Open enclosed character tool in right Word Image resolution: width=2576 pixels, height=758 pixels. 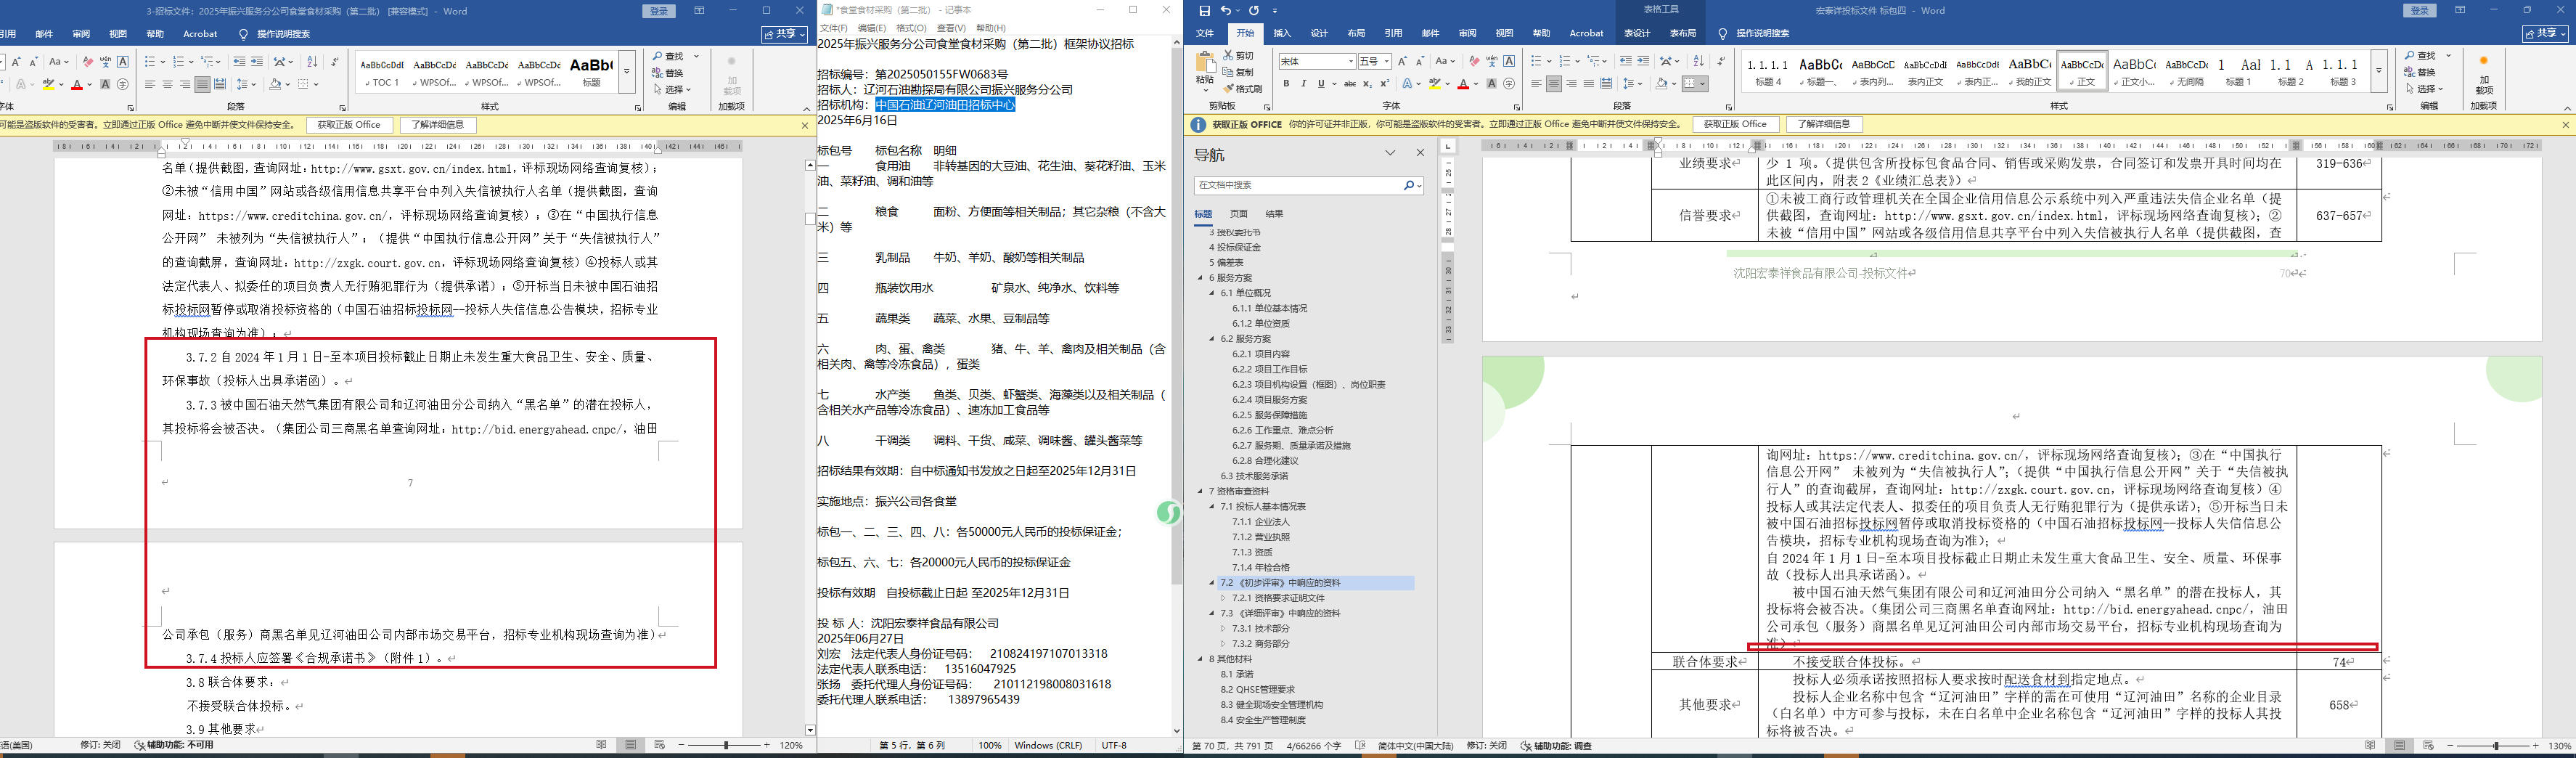click(1509, 84)
